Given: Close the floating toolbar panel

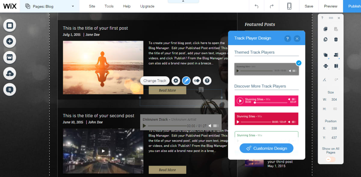Looking at the screenshot, I should (339, 18).
